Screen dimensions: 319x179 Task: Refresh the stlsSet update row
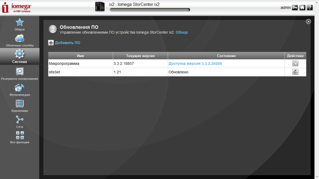coord(295,72)
